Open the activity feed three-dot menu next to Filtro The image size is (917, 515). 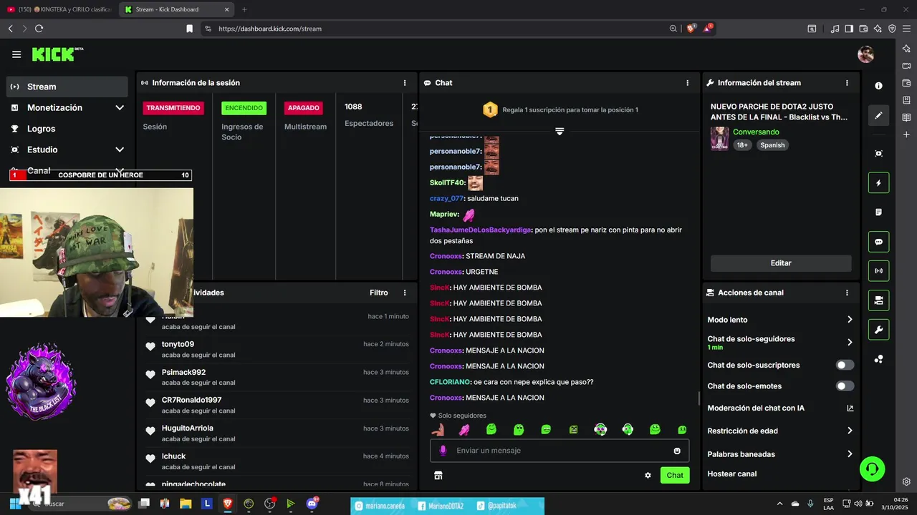[x=405, y=293]
